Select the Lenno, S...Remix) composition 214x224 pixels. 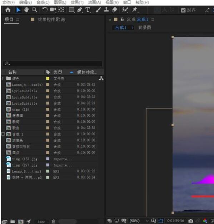pos(27,85)
